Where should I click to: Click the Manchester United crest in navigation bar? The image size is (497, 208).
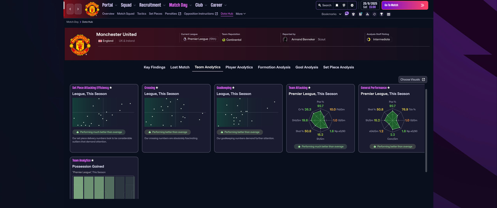coord(92,9)
